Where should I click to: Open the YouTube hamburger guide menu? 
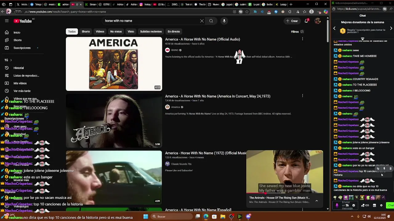point(7,21)
